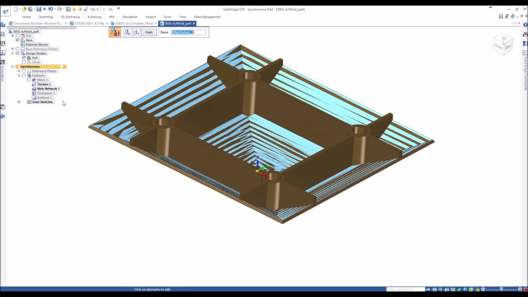This screenshot has width=528, height=297.
Task: Toggle the Base Reference Planes checkbox
Action: (x=17, y=49)
